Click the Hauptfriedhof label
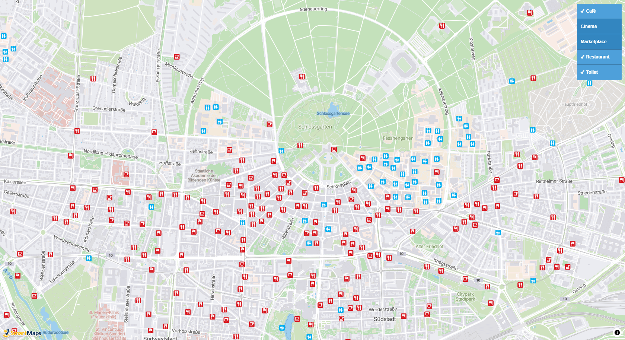The width and height of the screenshot is (625, 340). coord(574,104)
